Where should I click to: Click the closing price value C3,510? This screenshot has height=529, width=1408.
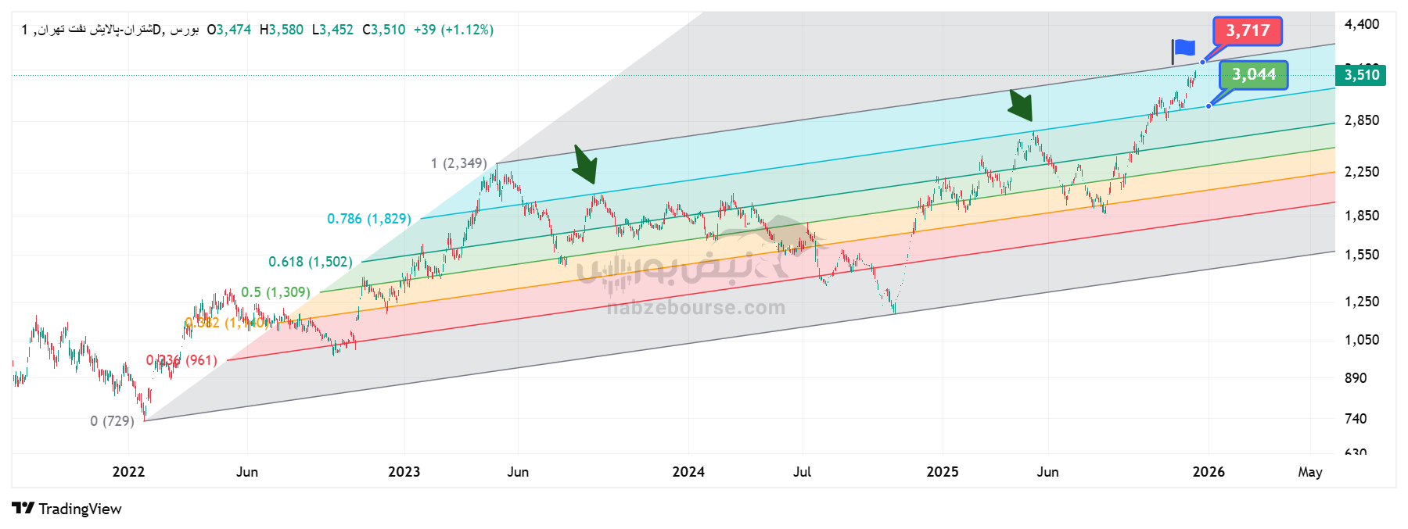384,30
